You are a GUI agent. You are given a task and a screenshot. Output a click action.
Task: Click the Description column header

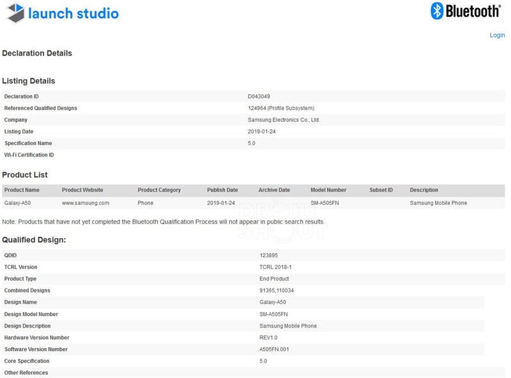(x=424, y=190)
